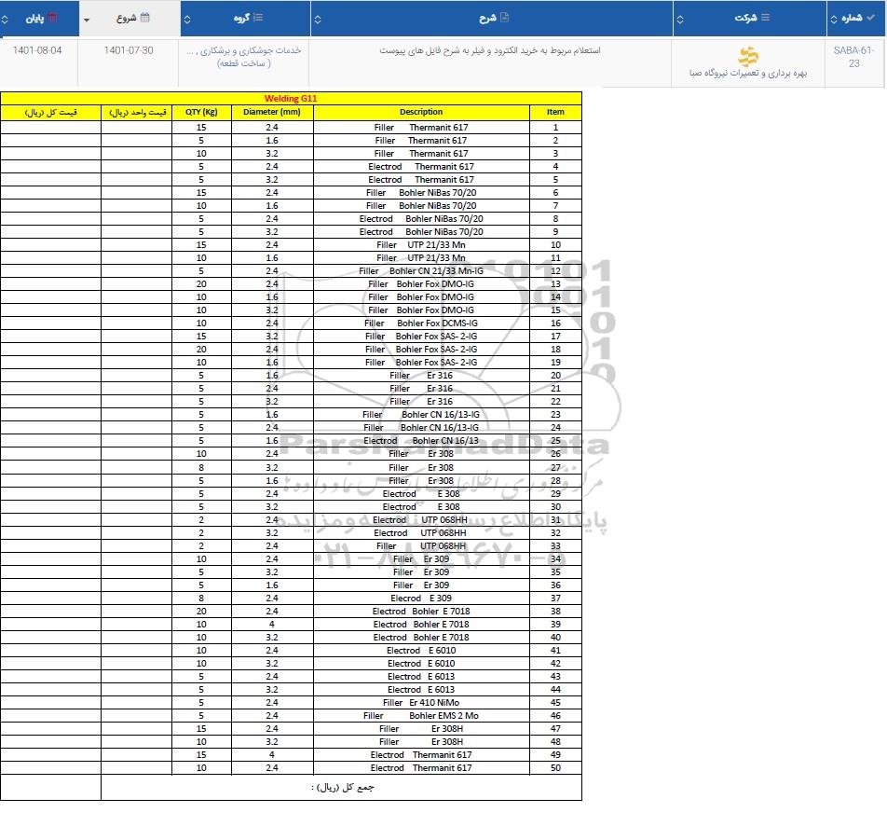Viewport: 887px width, 826px height.
Task: Click the جمع کل (ریال) total label
Action: click(x=342, y=787)
